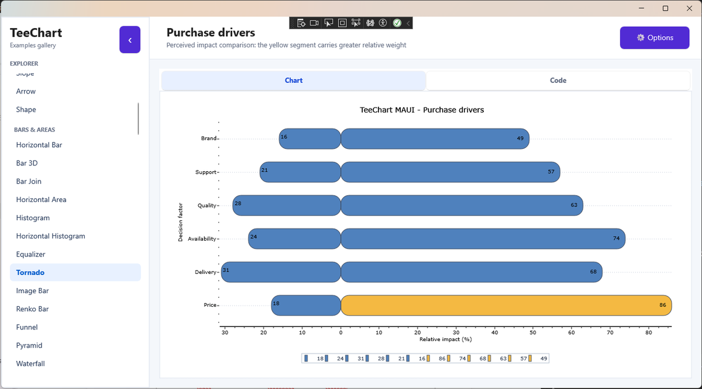Click the Availability left bar valued 24
Screen dimensions: 702x389
click(x=294, y=239)
